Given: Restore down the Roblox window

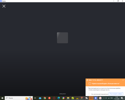Looking at the screenshot, I should point(118,1).
